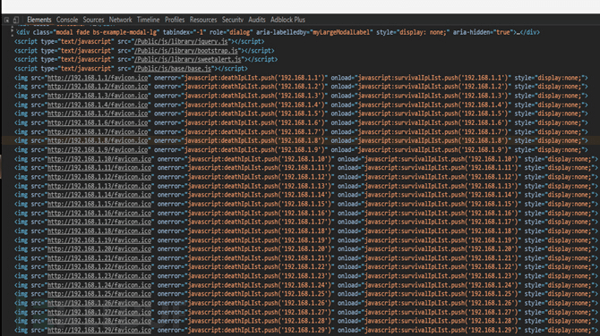Image resolution: width=600 pixels, height=336 pixels.
Task: Go to the Profiles tab
Action: pos(175,20)
